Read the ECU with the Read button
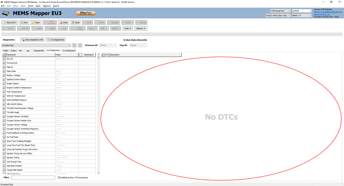This screenshot has width=344, height=186. tap(75, 23)
